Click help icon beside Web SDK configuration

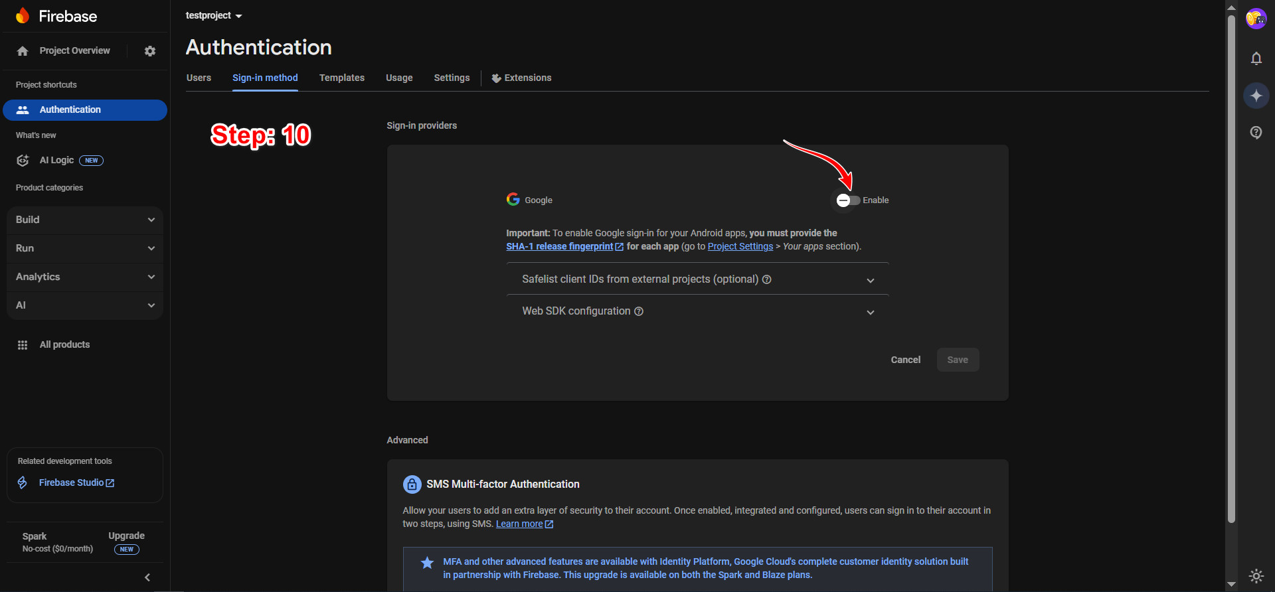point(639,311)
